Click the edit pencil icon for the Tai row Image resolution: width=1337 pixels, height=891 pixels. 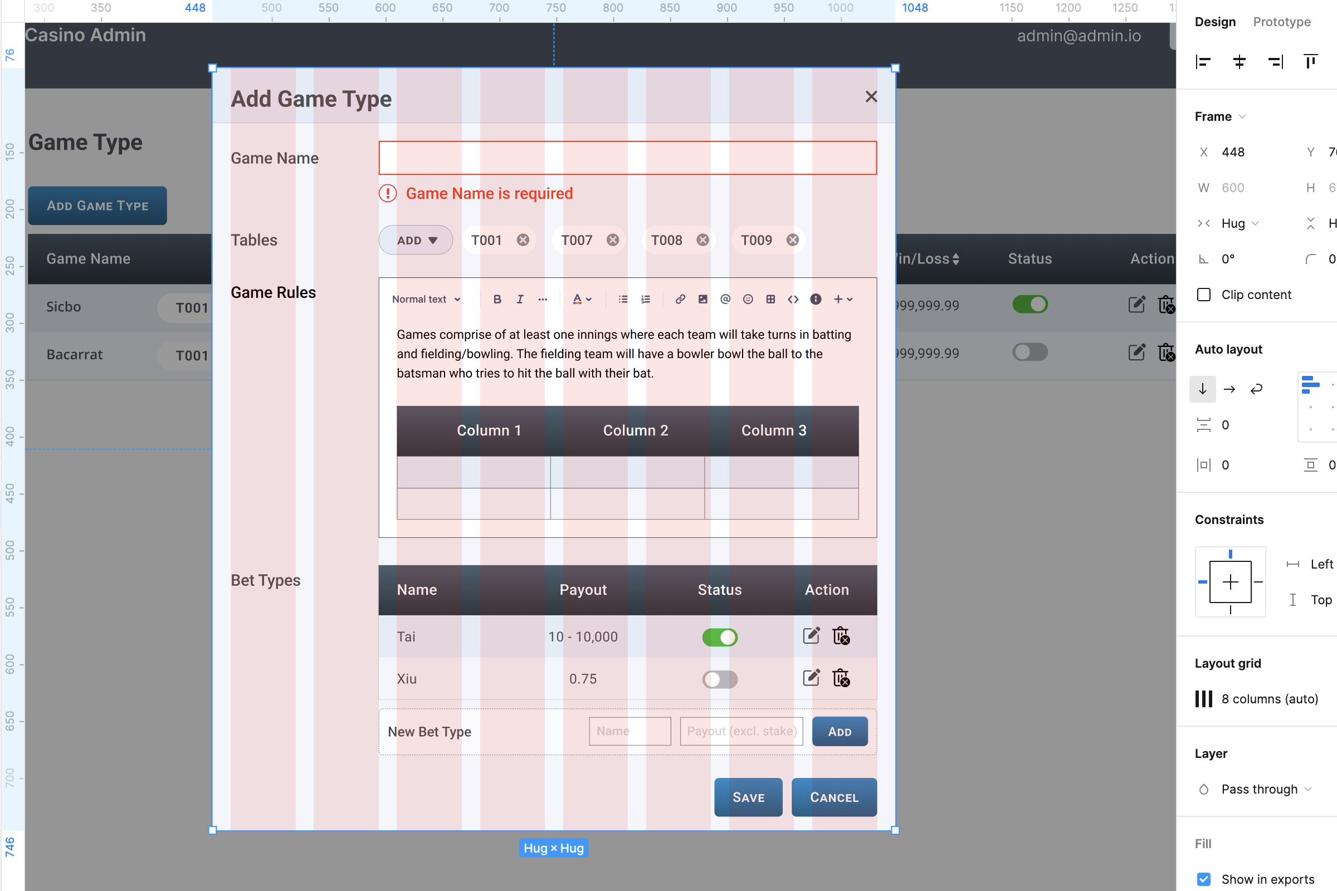coord(811,636)
